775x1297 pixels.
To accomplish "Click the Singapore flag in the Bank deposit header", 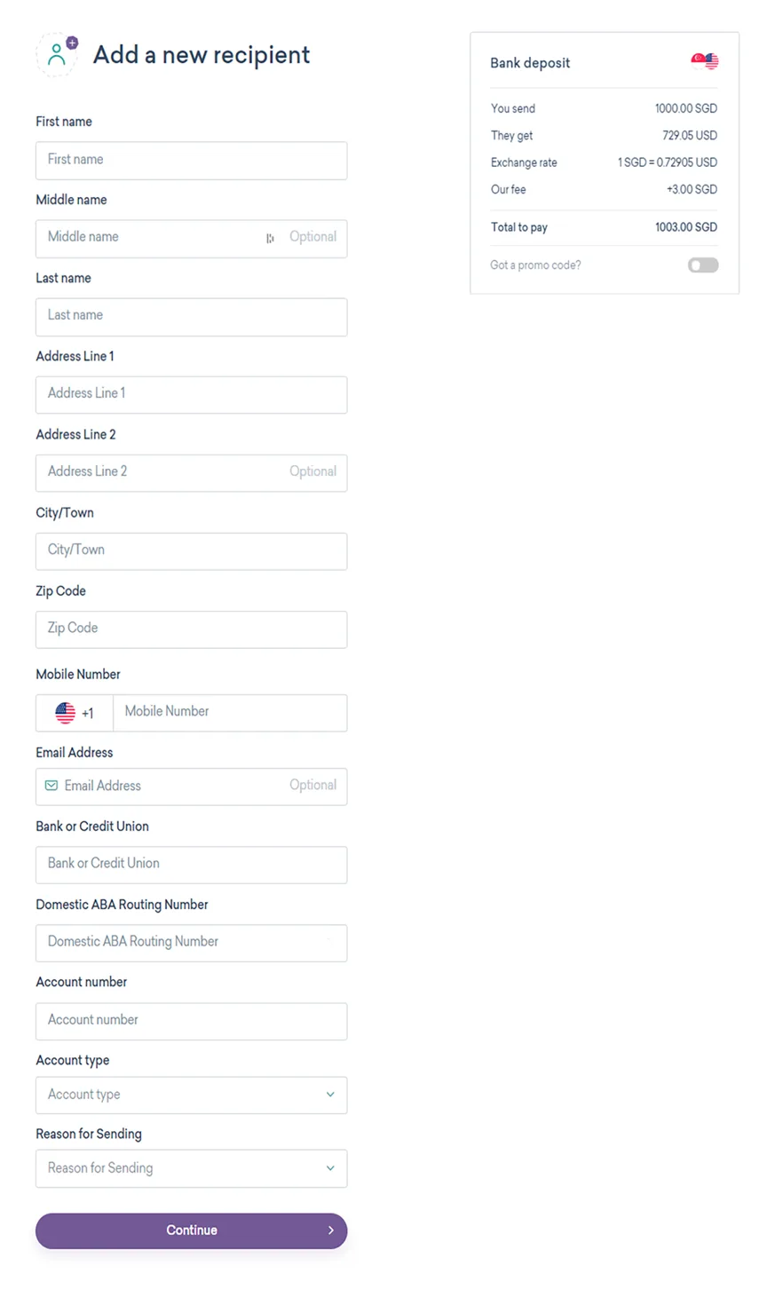I will [699, 59].
